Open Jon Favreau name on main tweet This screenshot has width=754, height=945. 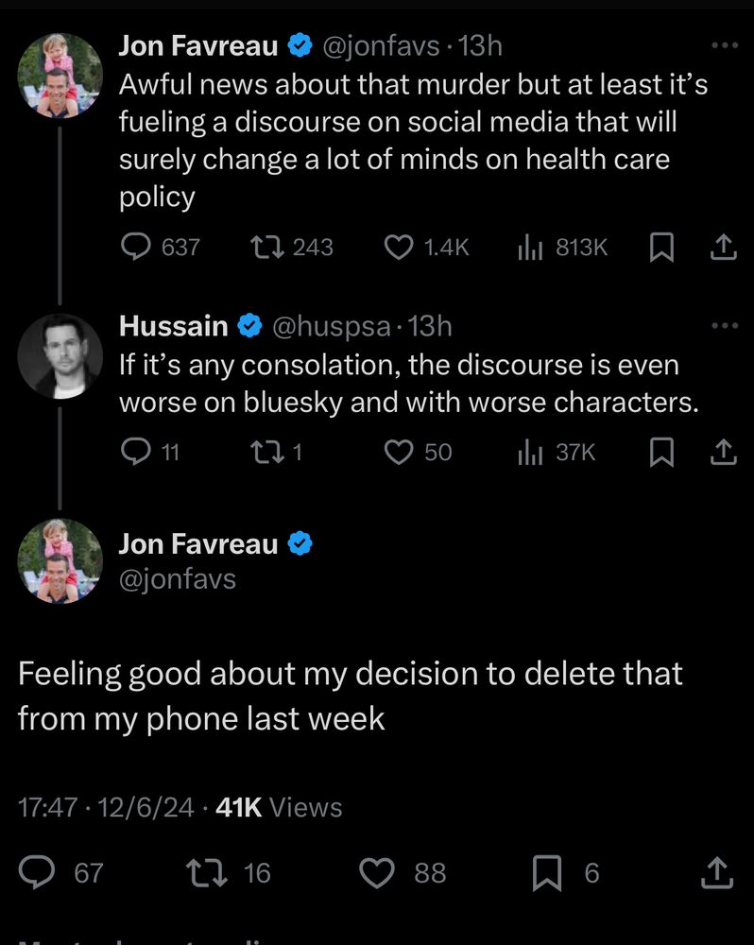pyautogui.click(x=198, y=544)
